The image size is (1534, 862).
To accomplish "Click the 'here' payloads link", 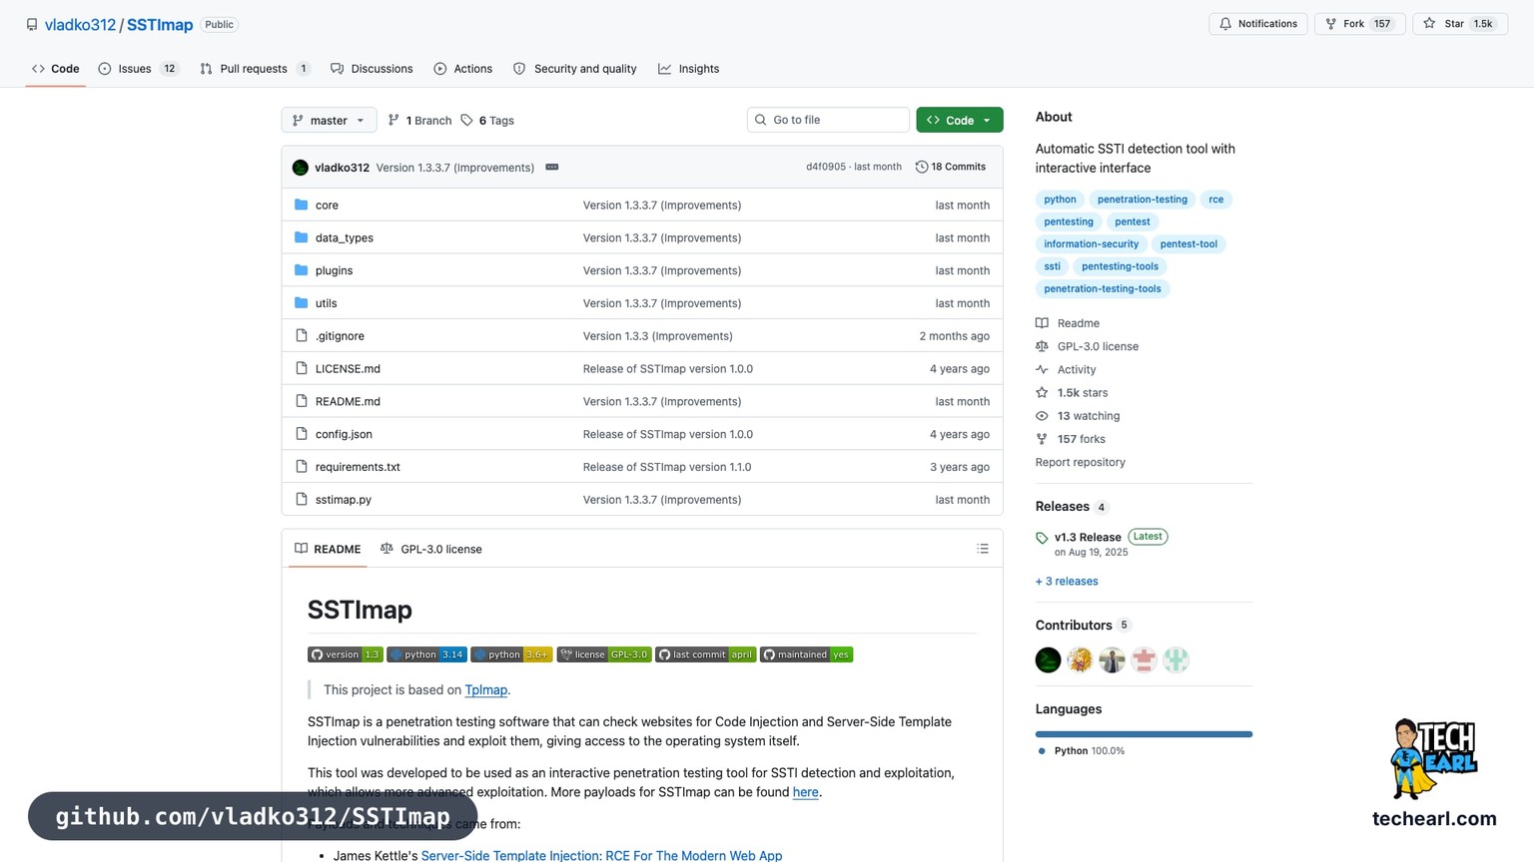I will tap(805, 792).
